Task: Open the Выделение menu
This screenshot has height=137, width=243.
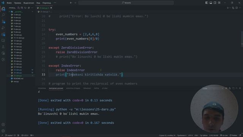Action: pyautogui.click(x=29, y=3)
